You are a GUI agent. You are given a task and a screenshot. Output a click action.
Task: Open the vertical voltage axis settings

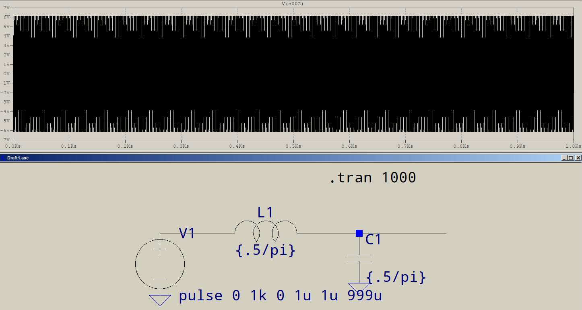(x=7, y=72)
